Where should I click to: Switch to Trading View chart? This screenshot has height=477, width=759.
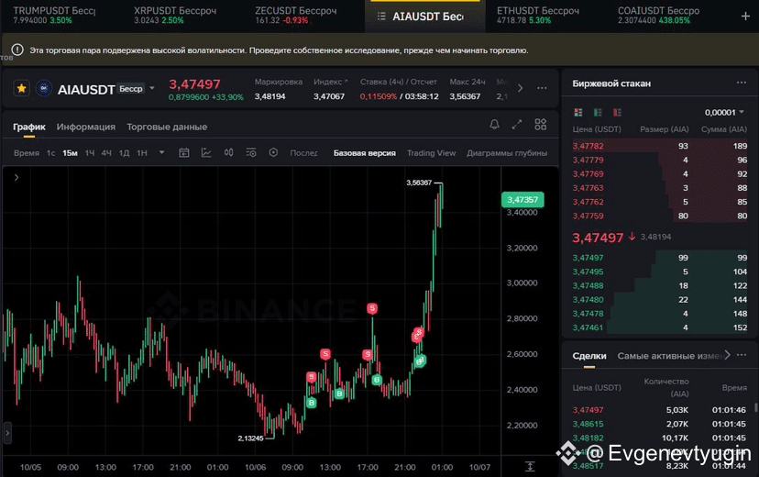click(x=432, y=153)
